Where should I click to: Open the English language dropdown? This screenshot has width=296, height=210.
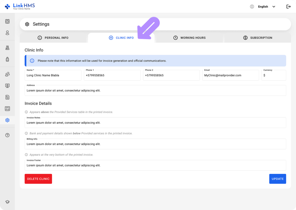coord(265,6)
